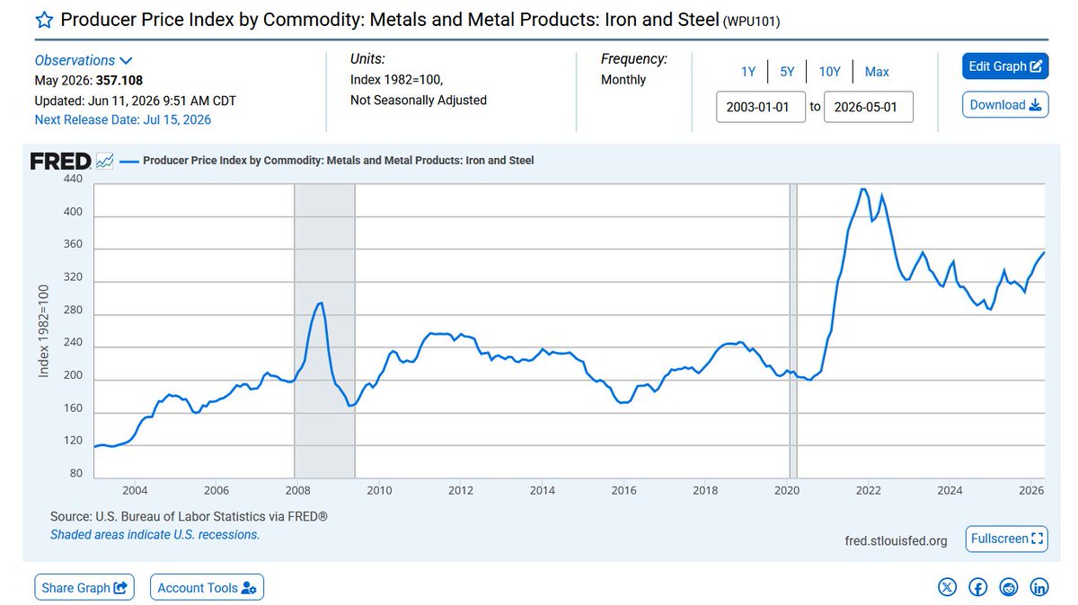
Task: Share the graph on Facebook
Action: [x=978, y=587]
